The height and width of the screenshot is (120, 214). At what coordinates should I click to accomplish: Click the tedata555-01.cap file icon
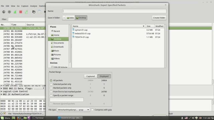tap(74, 33)
